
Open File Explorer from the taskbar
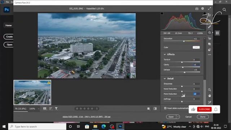pyautogui.click(x=95, y=126)
